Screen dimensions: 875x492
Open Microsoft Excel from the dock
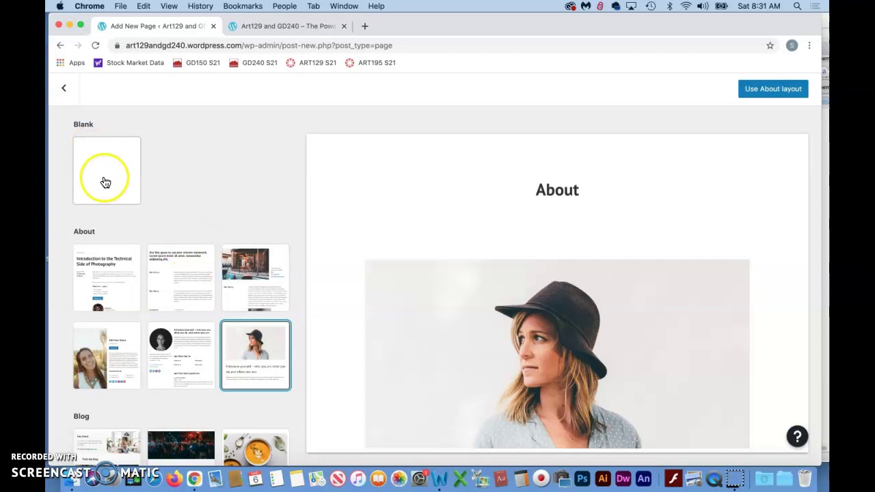[x=459, y=478]
